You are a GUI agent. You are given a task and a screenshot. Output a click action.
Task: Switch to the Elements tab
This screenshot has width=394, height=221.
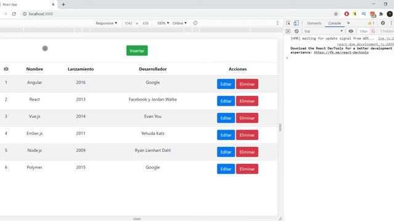tap(314, 23)
